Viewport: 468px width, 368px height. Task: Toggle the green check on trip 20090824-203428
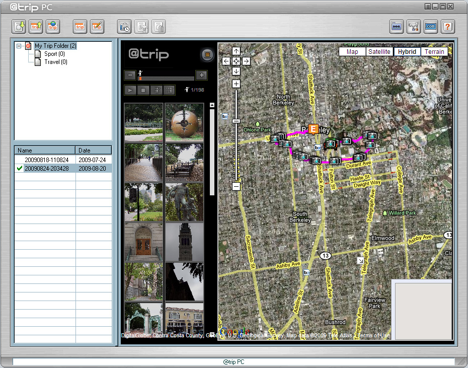pos(20,169)
